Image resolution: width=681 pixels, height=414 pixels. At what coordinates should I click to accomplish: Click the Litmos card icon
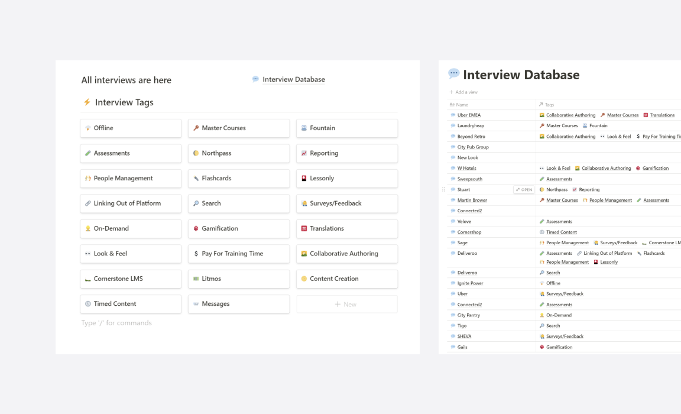point(196,279)
